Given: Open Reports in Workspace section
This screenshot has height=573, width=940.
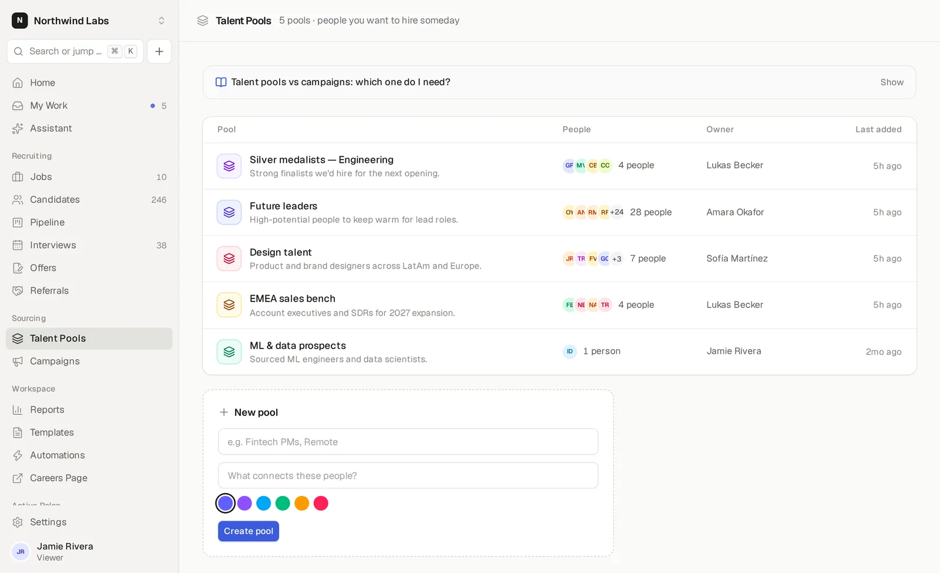Looking at the screenshot, I should 89,410.
